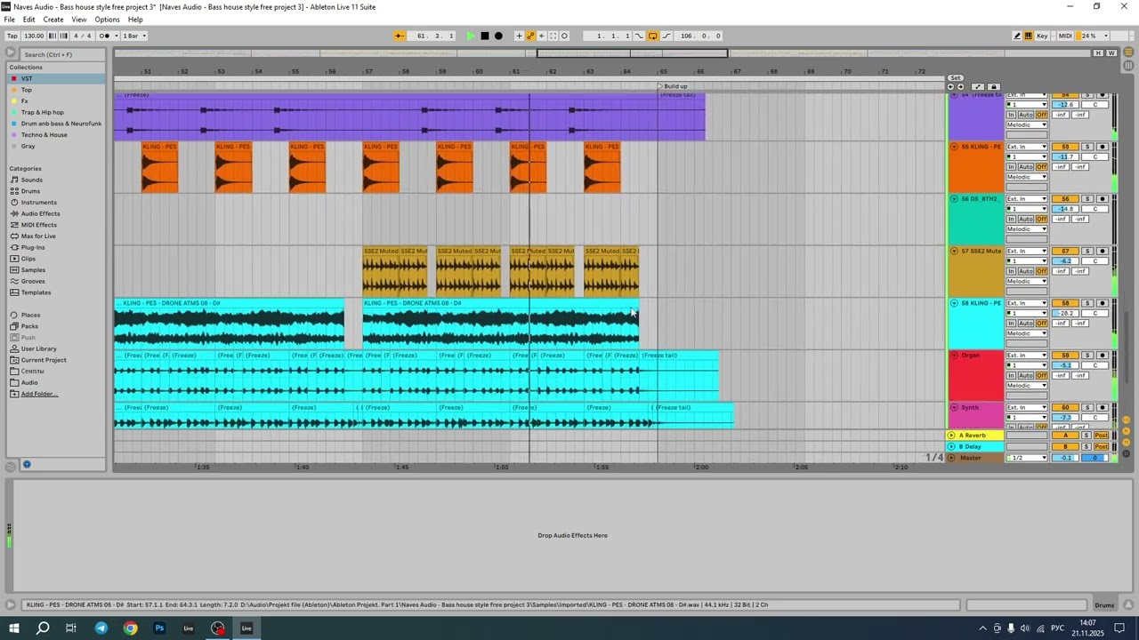The width and height of the screenshot is (1139, 640).
Task: Toggle Post on A Reverb return
Action: (1102, 436)
